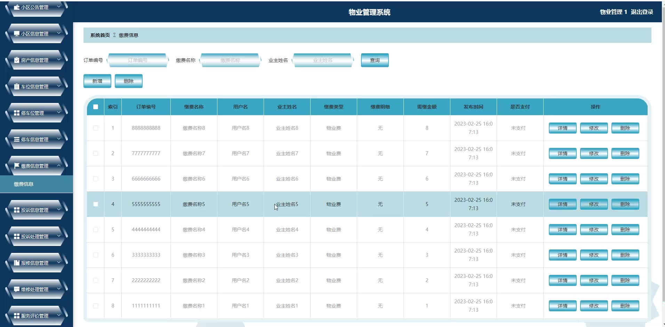Click cell 缴费名称8
This screenshot has height=327, width=665.
pyautogui.click(x=194, y=128)
